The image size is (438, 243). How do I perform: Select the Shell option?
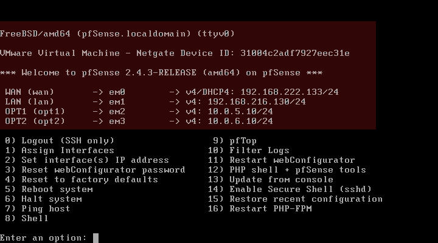coord(27,219)
